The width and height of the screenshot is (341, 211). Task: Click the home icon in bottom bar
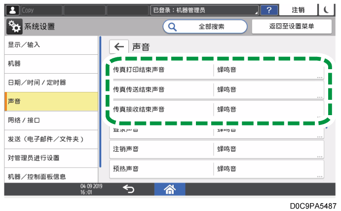(170, 188)
